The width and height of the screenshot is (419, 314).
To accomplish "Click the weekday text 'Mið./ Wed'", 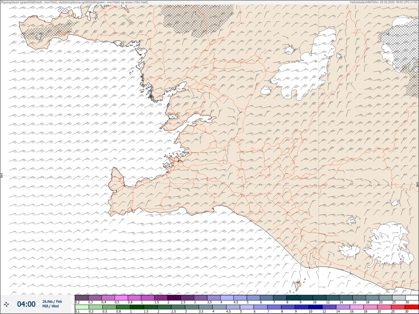I will pyautogui.click(x=50, y=306).
